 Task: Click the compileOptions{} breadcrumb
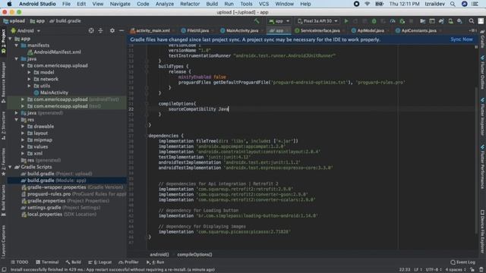(x=194, y=255)
